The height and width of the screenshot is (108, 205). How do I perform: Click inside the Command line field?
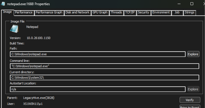pyautogui.click(x=104, y=66)
